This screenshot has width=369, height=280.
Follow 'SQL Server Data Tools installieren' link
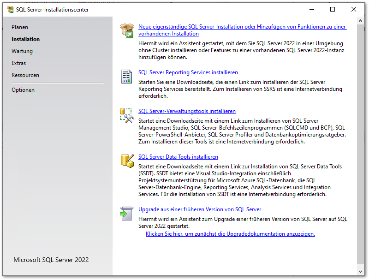[178, 157]
